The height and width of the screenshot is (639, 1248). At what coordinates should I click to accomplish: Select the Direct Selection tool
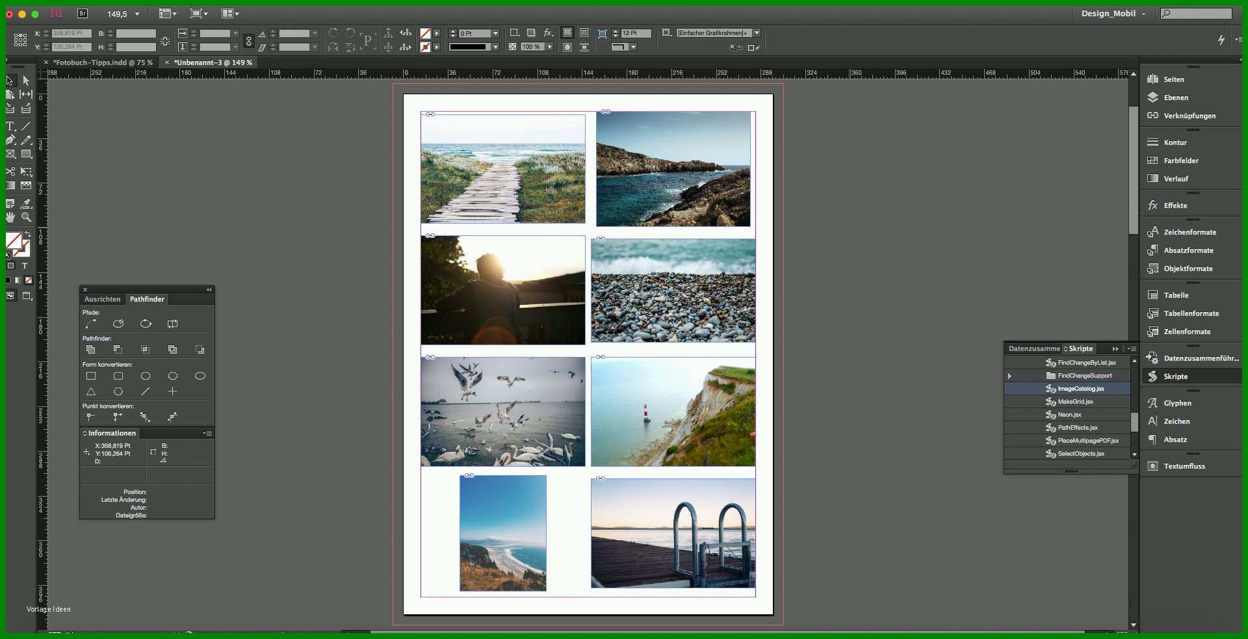pos(26,81)
